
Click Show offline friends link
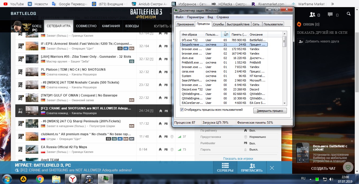point(322,33)
